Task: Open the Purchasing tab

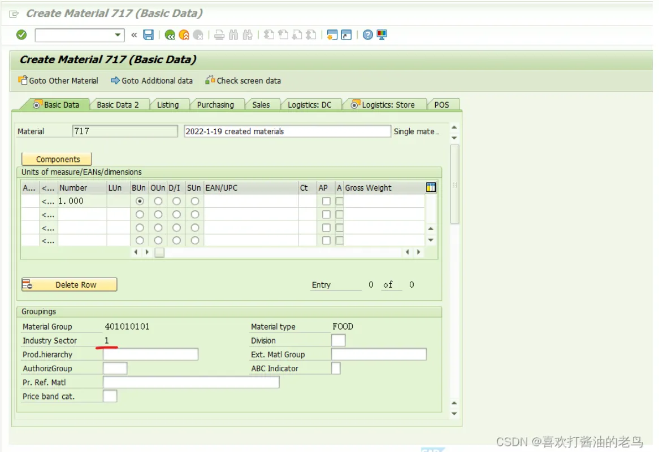Action: tap(215, 105)
